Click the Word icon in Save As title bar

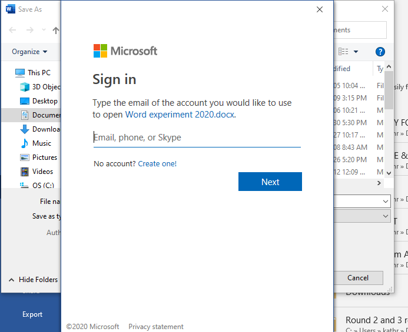tap(11, 9)
